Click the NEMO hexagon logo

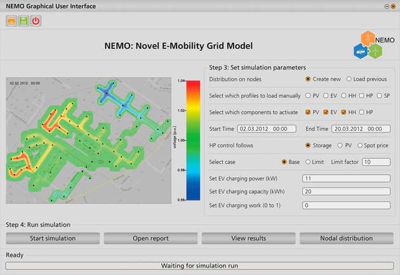[374, 44]
